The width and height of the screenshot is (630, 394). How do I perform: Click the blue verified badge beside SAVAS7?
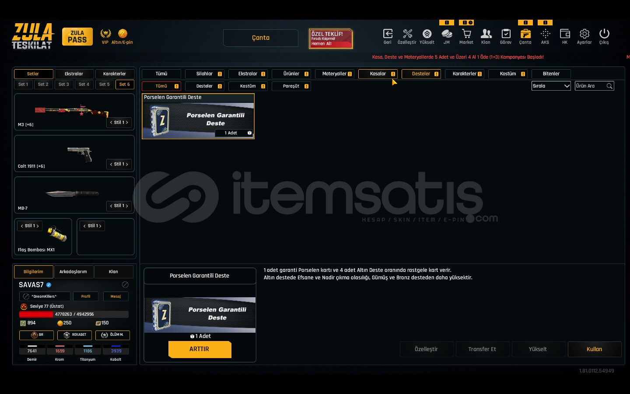point(49,285)
